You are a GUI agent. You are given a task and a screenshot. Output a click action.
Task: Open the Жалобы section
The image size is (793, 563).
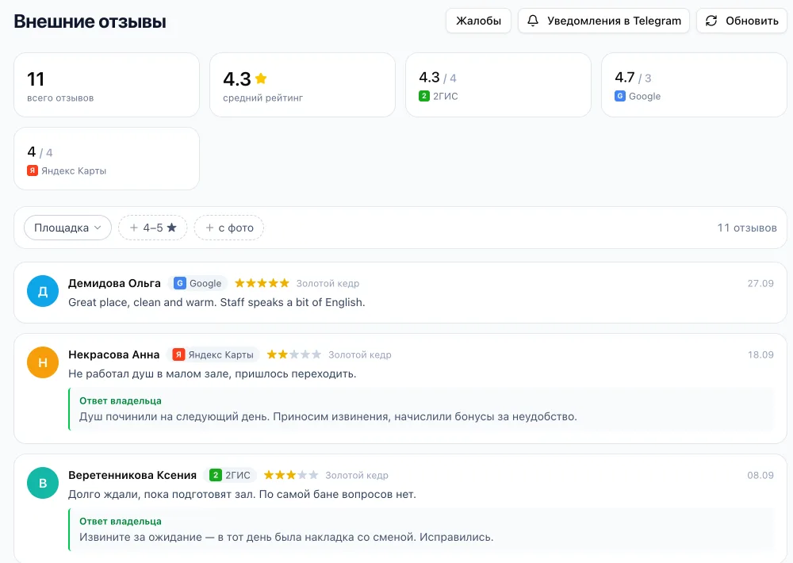(478, 21)
